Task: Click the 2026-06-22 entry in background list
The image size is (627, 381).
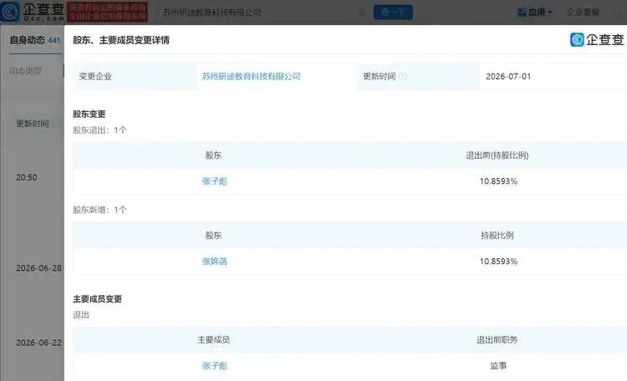Action: click(38, 343)
